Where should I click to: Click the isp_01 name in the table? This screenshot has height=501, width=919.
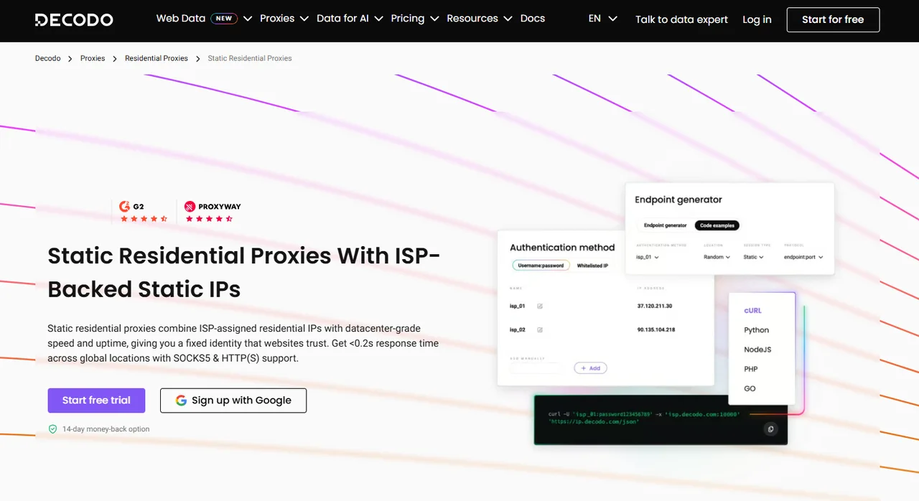pos(517,306)
